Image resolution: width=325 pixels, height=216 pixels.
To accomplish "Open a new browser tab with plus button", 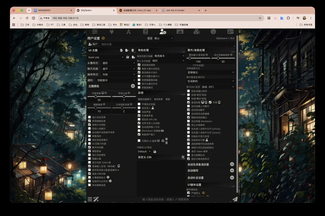I will point(206,10).
